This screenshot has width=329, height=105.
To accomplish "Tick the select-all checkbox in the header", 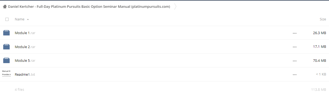I will (x=7, y=19).
